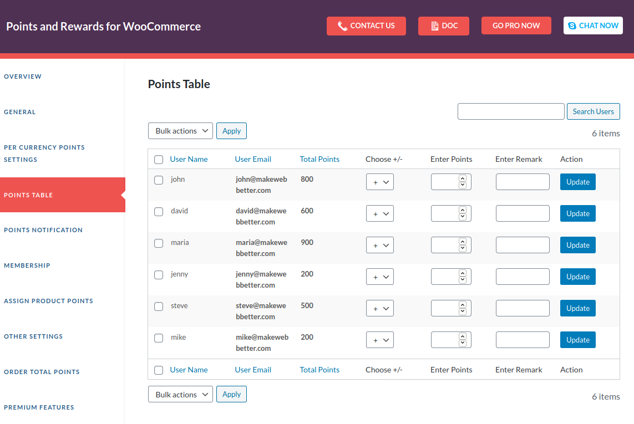Click Update for user jenny
634x424 pixels.
(x=578, y=277)
